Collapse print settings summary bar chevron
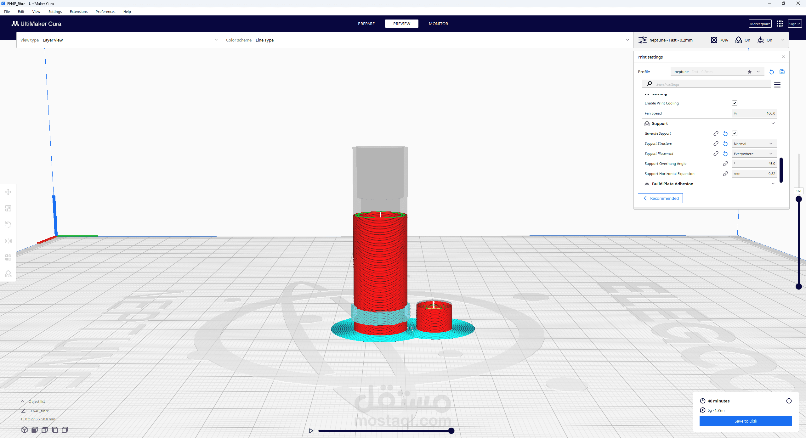 [783, 40]
